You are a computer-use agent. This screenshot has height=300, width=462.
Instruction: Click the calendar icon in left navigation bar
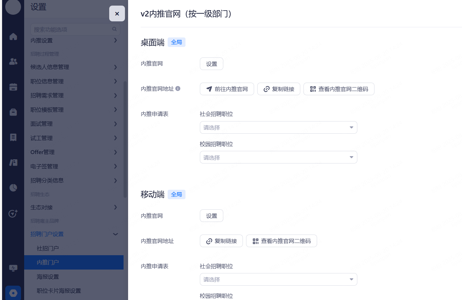coord(13,87)
